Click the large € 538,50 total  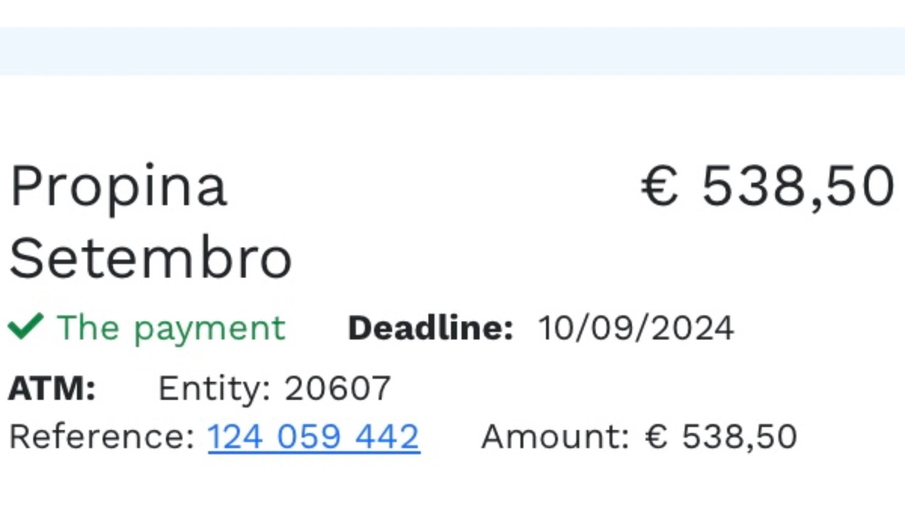[767, 187]
